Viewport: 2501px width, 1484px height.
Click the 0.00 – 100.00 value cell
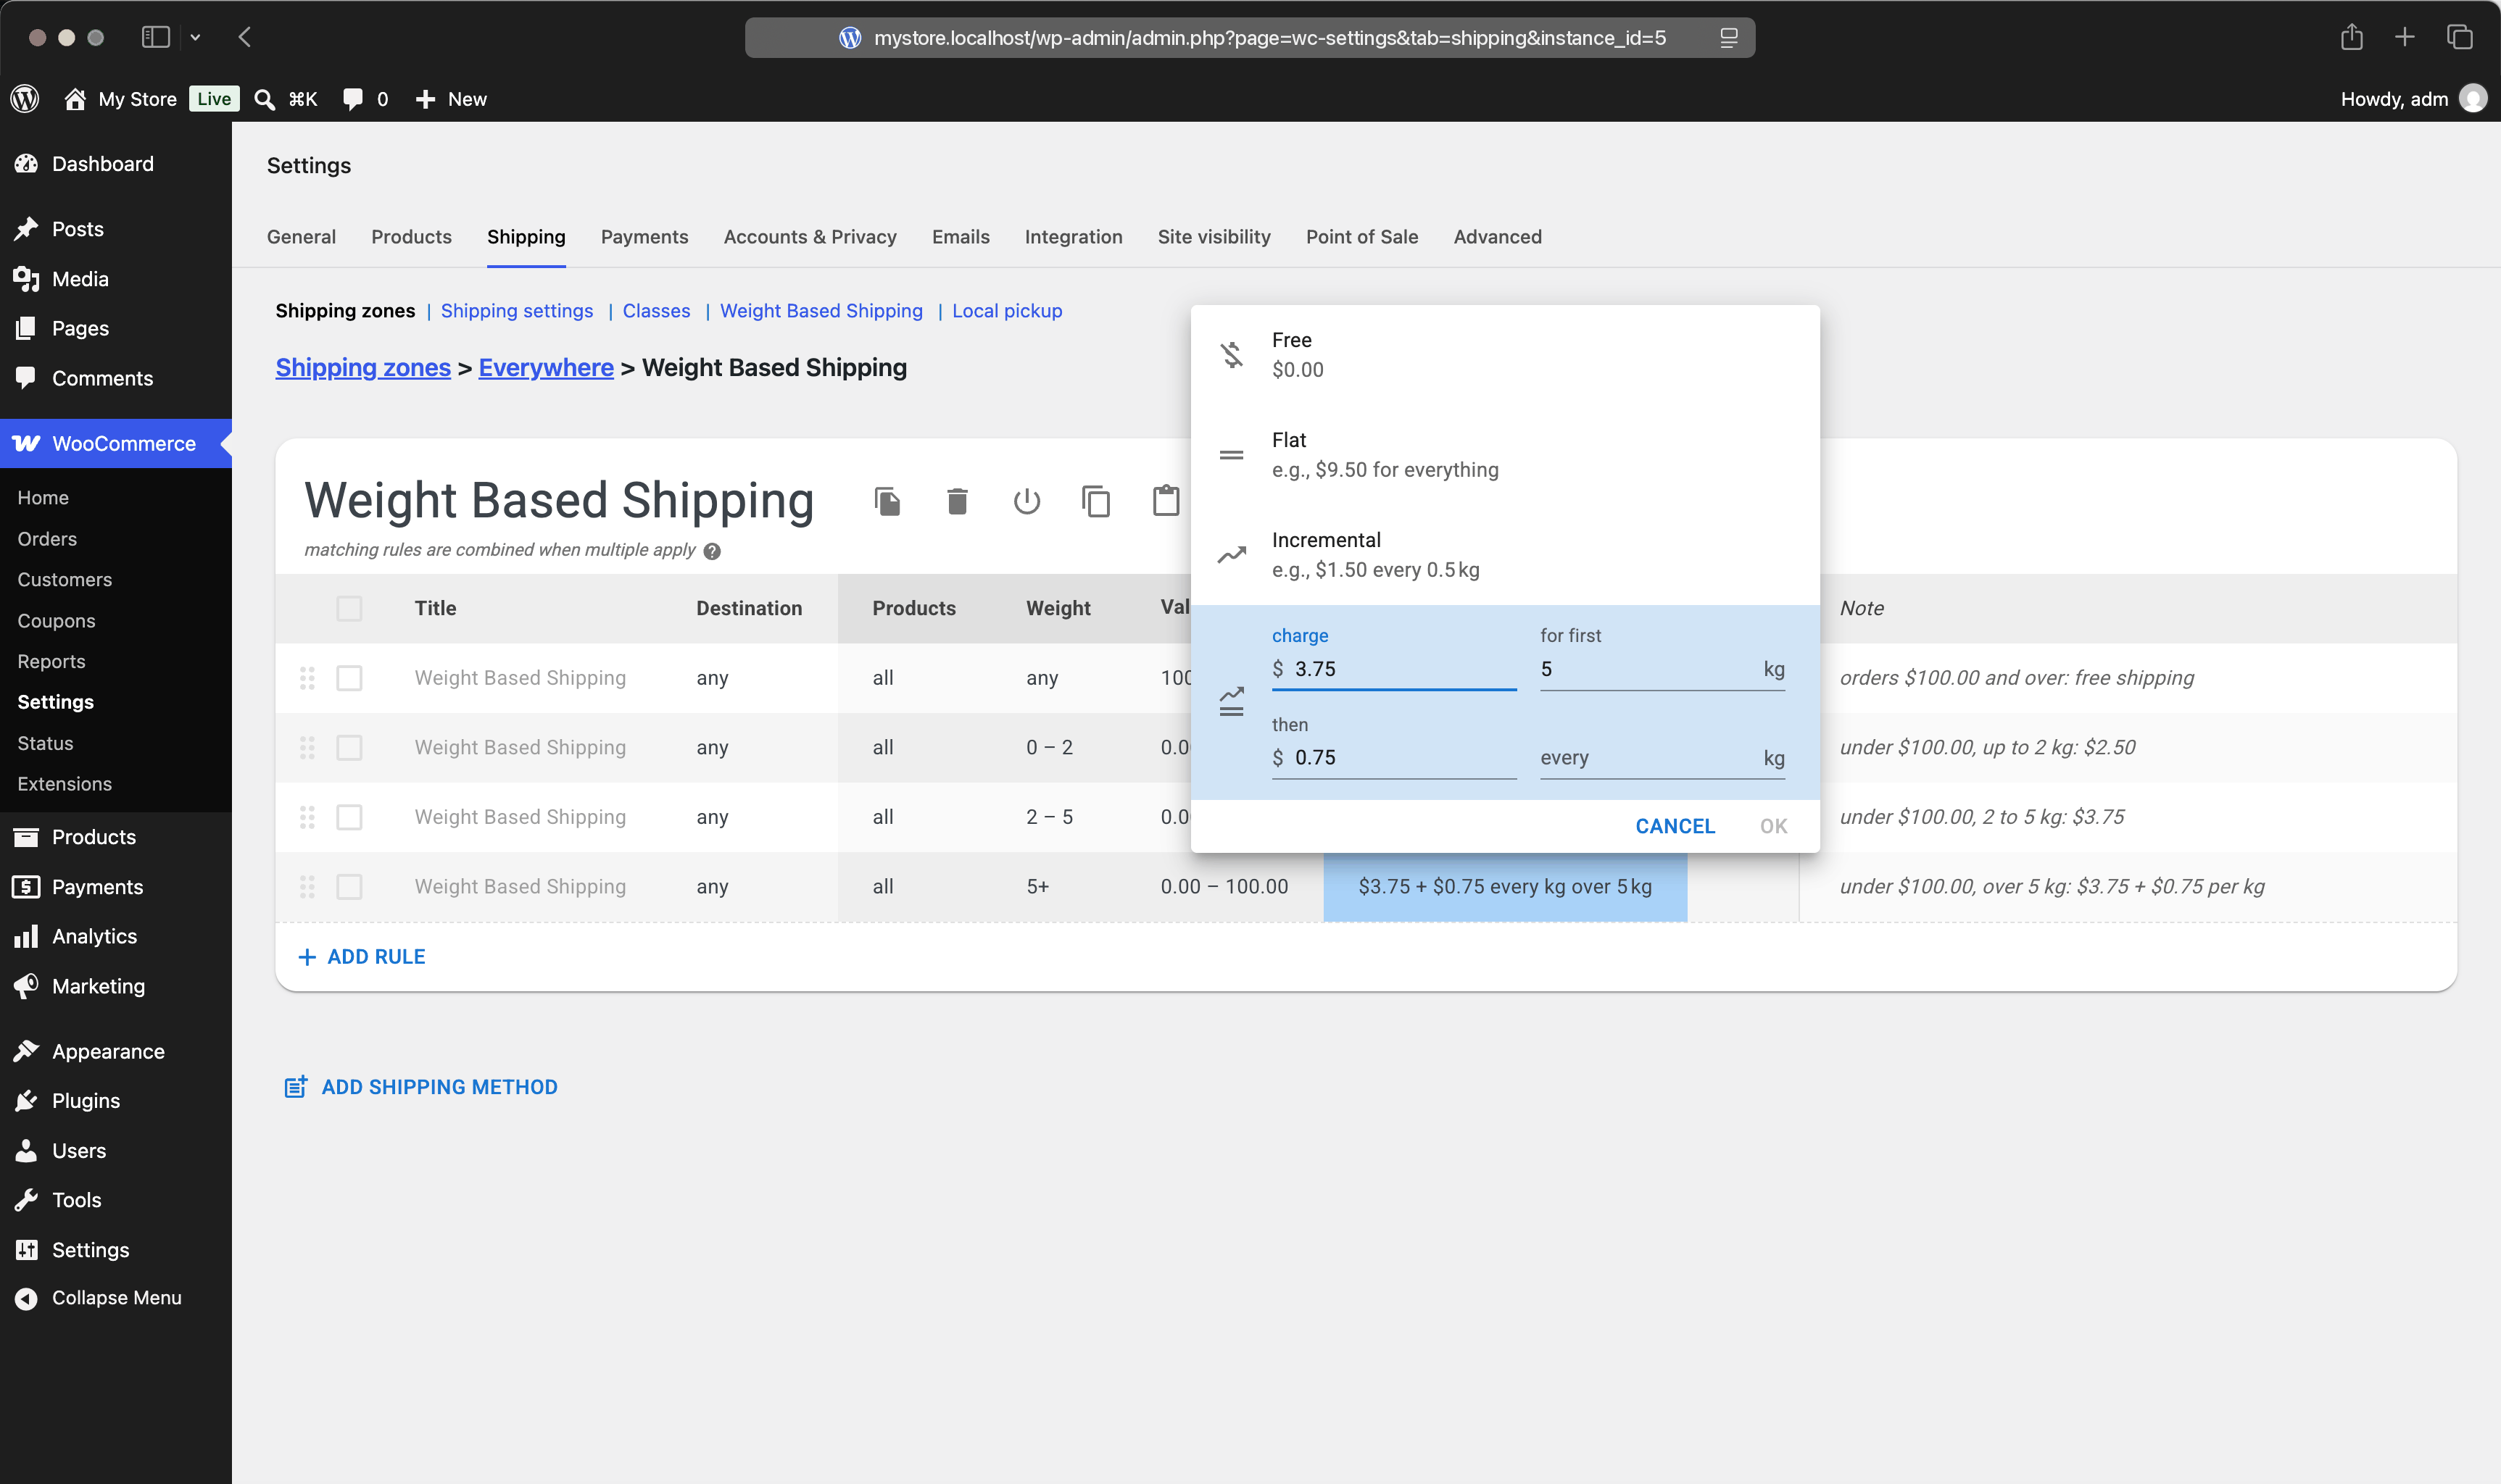1224,887
